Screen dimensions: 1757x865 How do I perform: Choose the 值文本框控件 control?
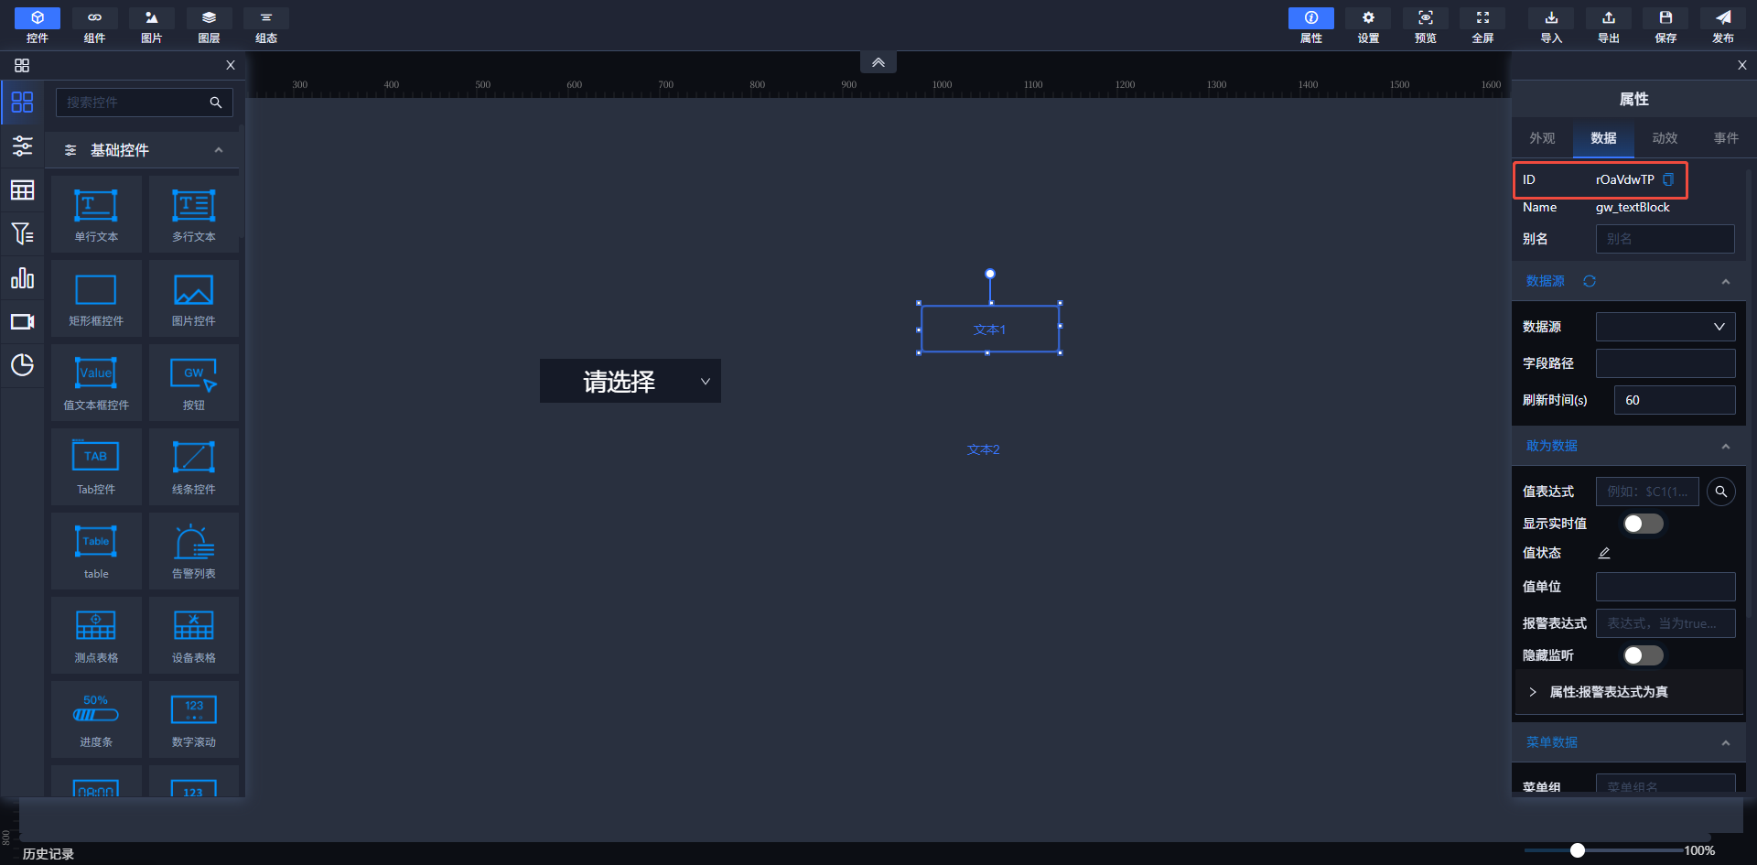coord(96,383)
